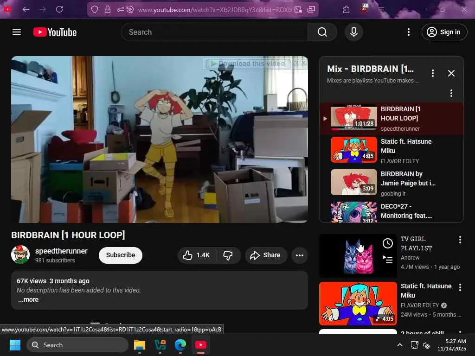The height and width of the screenshot is (356, 475).
Task: Open the YouTube settings three-dot menu
Action: pyautogui.click(x=408, y=32)
